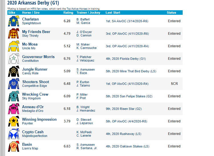The image size is (214, 156).
Task: Open 2020 Florida Derby (G1) last start
Action: 126,59
